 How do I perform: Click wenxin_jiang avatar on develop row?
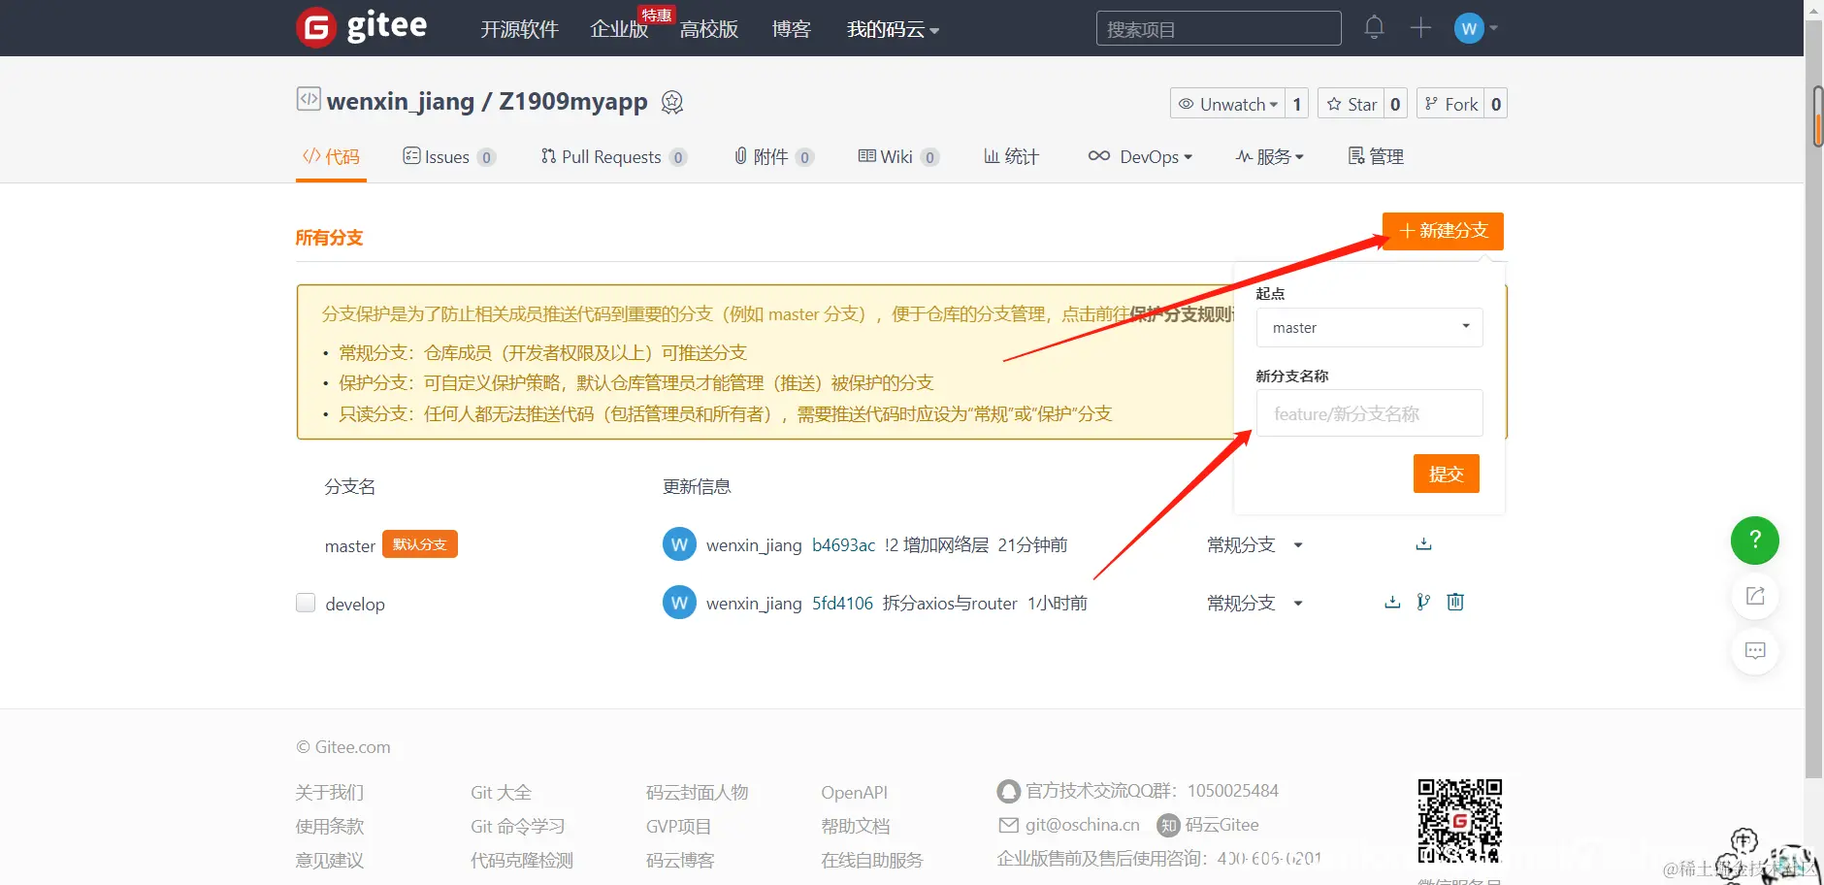(x=679, y=603)
